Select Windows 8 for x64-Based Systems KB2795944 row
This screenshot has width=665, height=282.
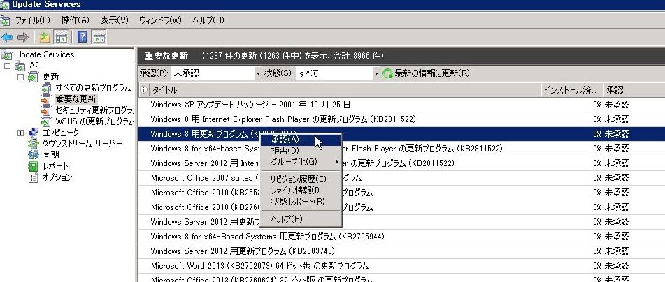point(401,236)
